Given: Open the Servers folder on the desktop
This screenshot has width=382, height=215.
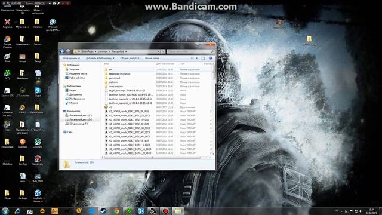Looking at the screenshot, I should [x=37, y=41].
